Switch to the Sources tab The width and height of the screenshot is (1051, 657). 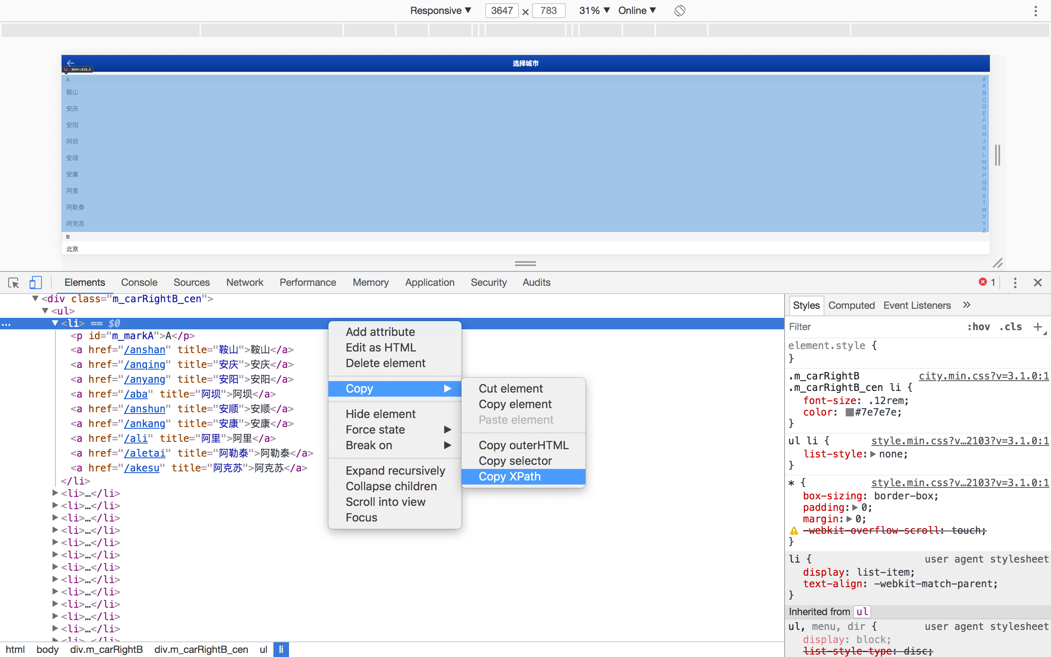coord(192,283)
